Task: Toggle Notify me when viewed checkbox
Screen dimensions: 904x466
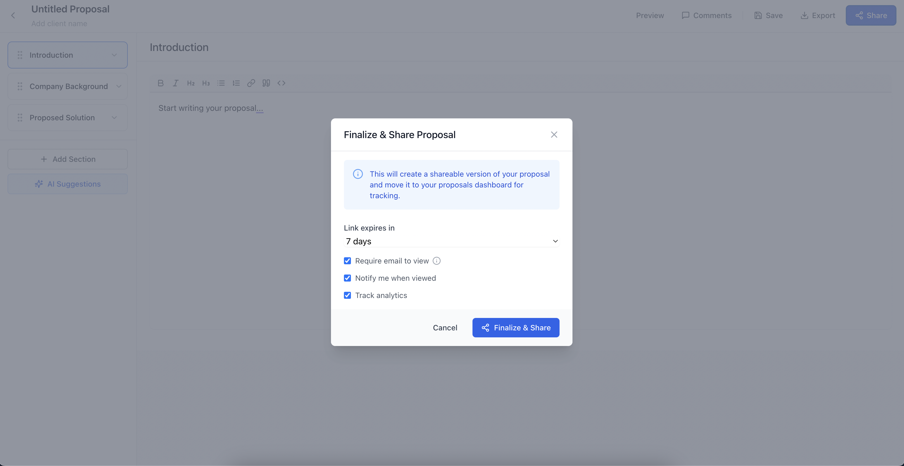Action: tap(347, 278)
